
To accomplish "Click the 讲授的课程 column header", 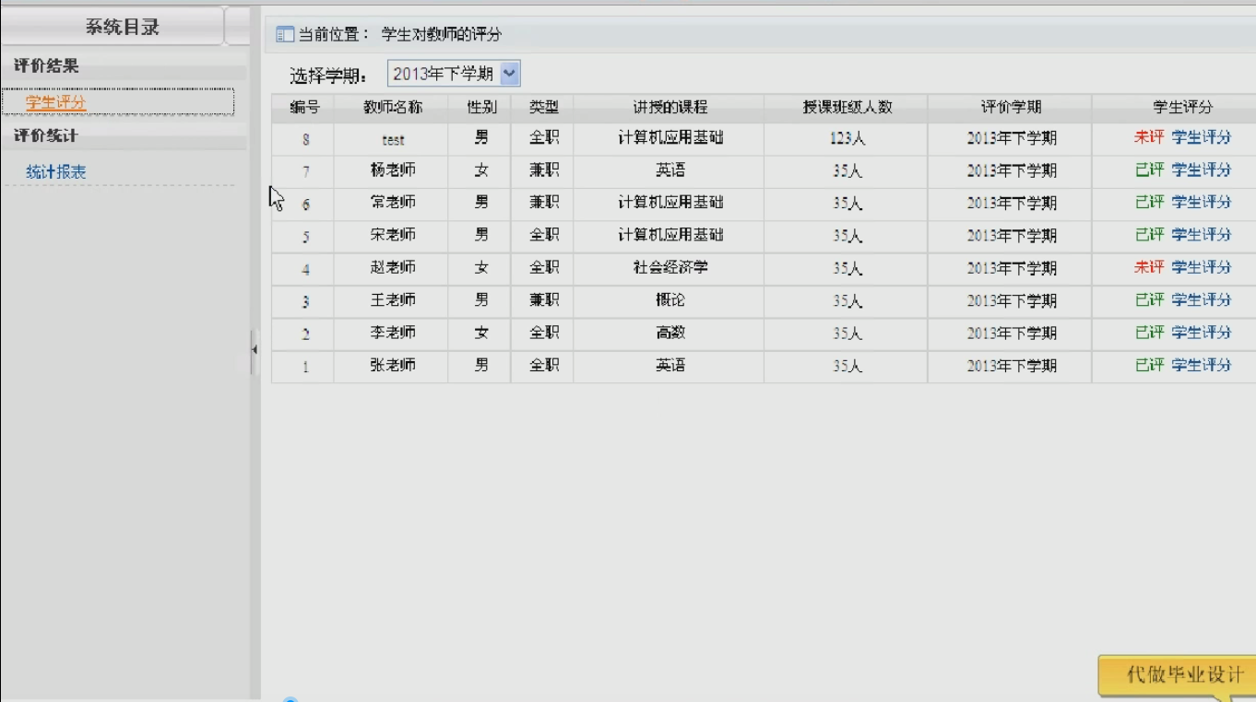I will click(x=669, y=108).
